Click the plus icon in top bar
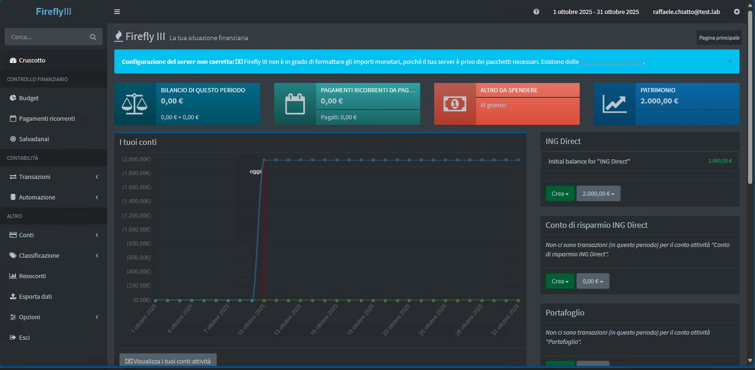Screen dimensions: 755x370 [x=737, y=12]
